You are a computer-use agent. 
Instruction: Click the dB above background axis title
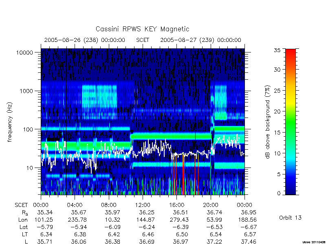point(268,122)
